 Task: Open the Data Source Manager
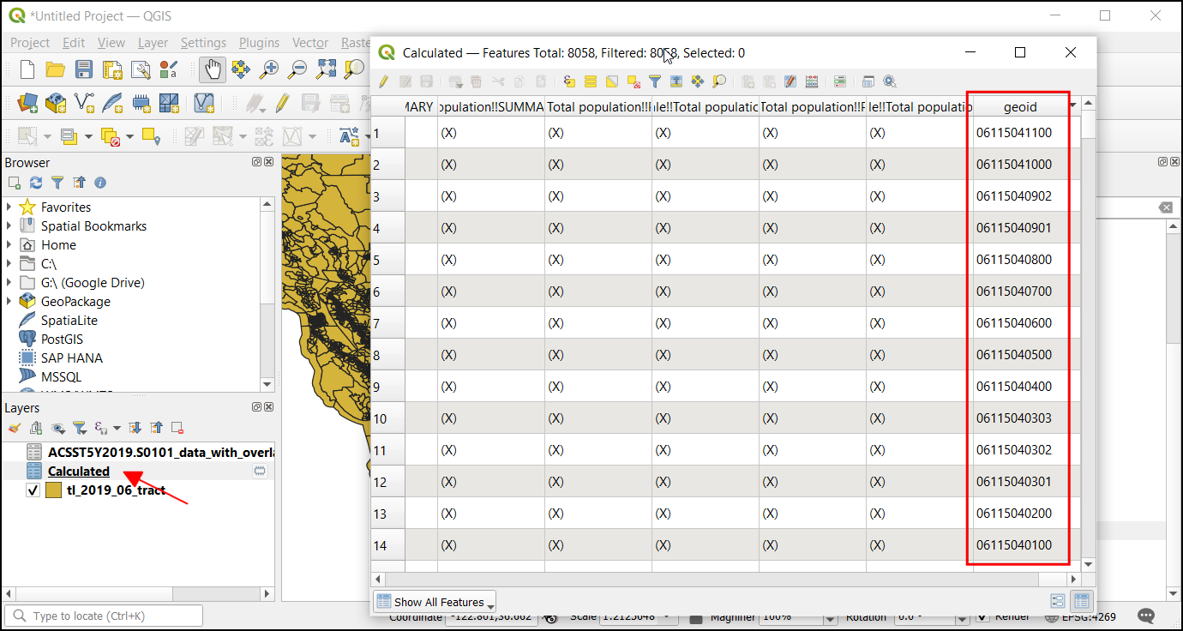27,104
